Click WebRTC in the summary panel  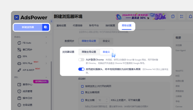point(179,71)
